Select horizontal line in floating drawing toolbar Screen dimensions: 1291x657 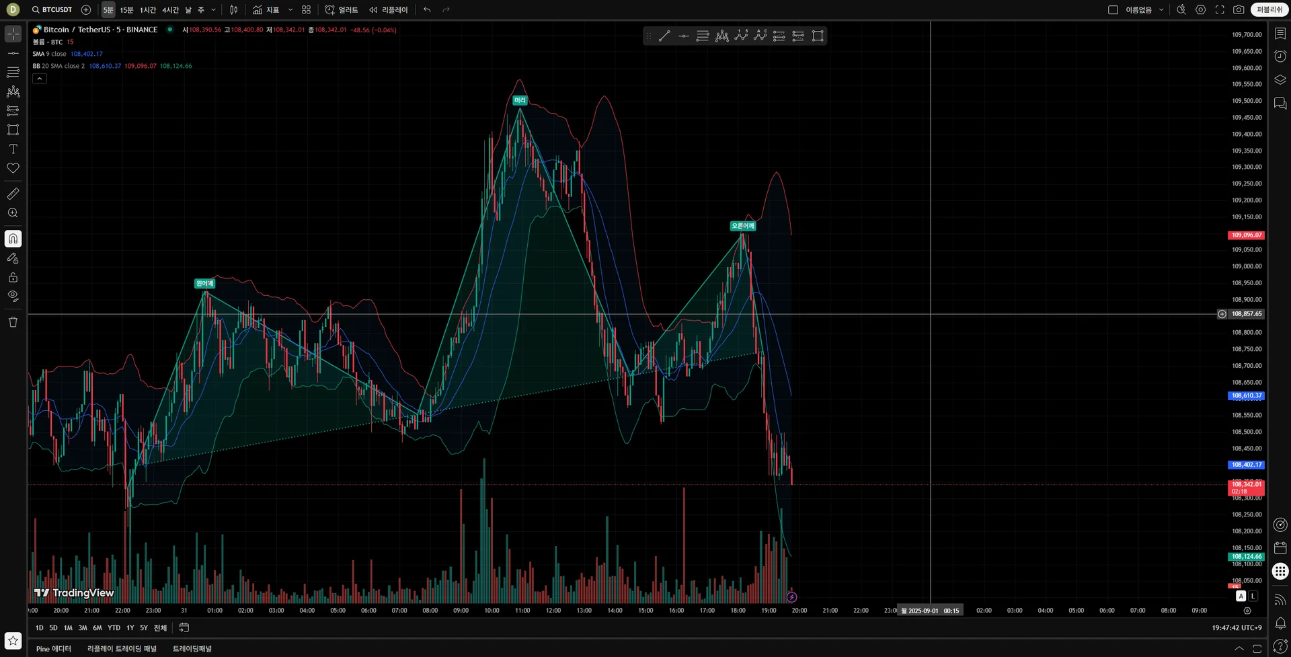click(x=684, y=36)
